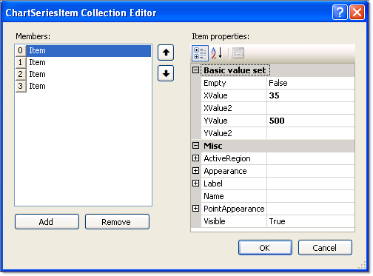Expand the Appearance property
373x276 pixels.
pyautogui.click(x=195, y=171)
